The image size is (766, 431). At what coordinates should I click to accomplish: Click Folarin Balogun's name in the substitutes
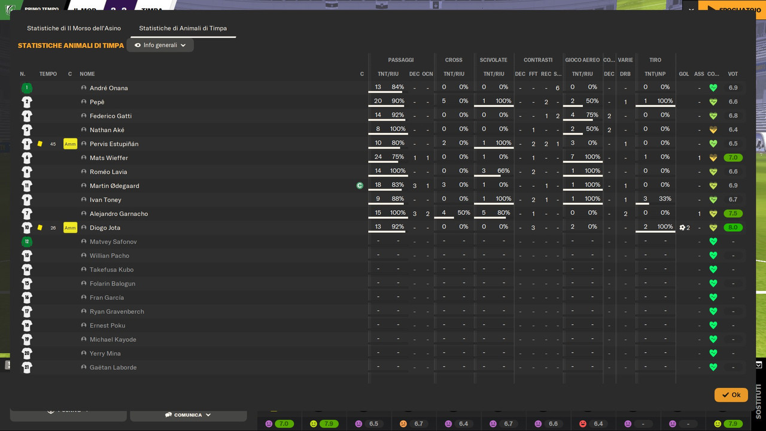113,284
